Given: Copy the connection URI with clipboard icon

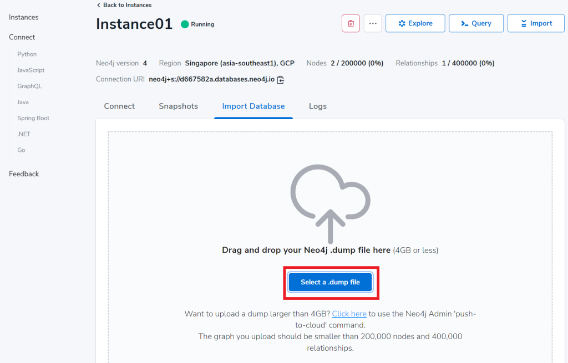Looking at the screenshot, I should tap(281, 79).
